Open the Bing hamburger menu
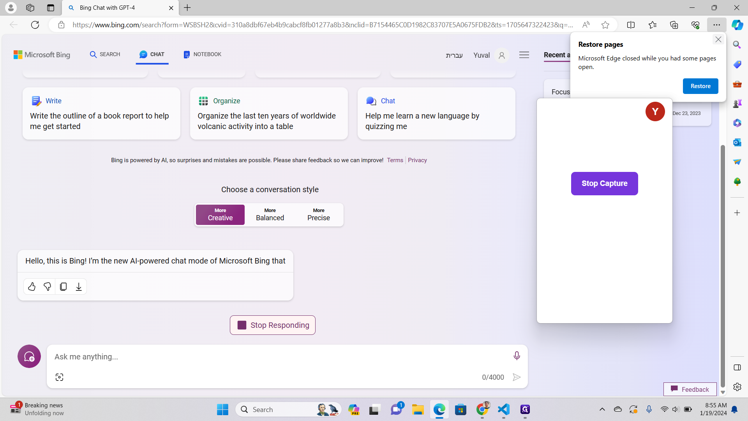The width and height of the screenshot is (748, 421). [524, 55]
